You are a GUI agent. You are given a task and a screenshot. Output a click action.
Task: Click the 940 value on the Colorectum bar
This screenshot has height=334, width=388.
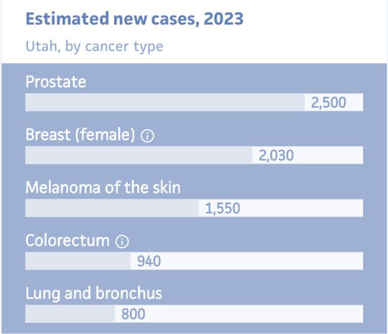point(149,261)
